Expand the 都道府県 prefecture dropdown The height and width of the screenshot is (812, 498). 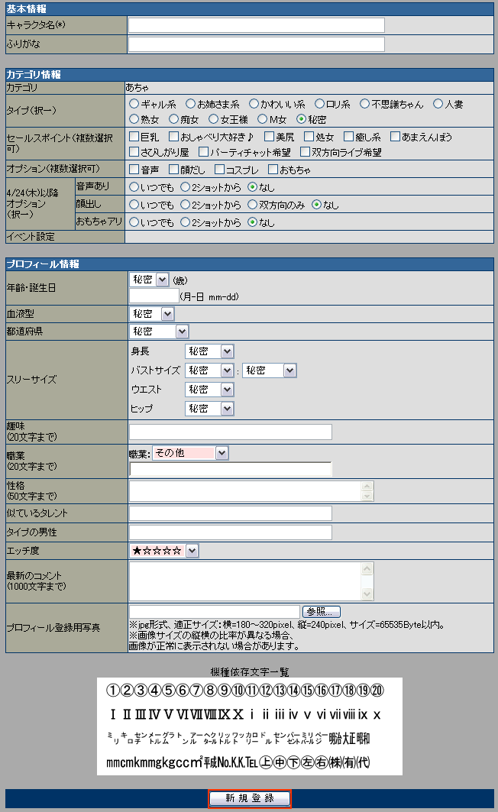click(x=159, y=332)
